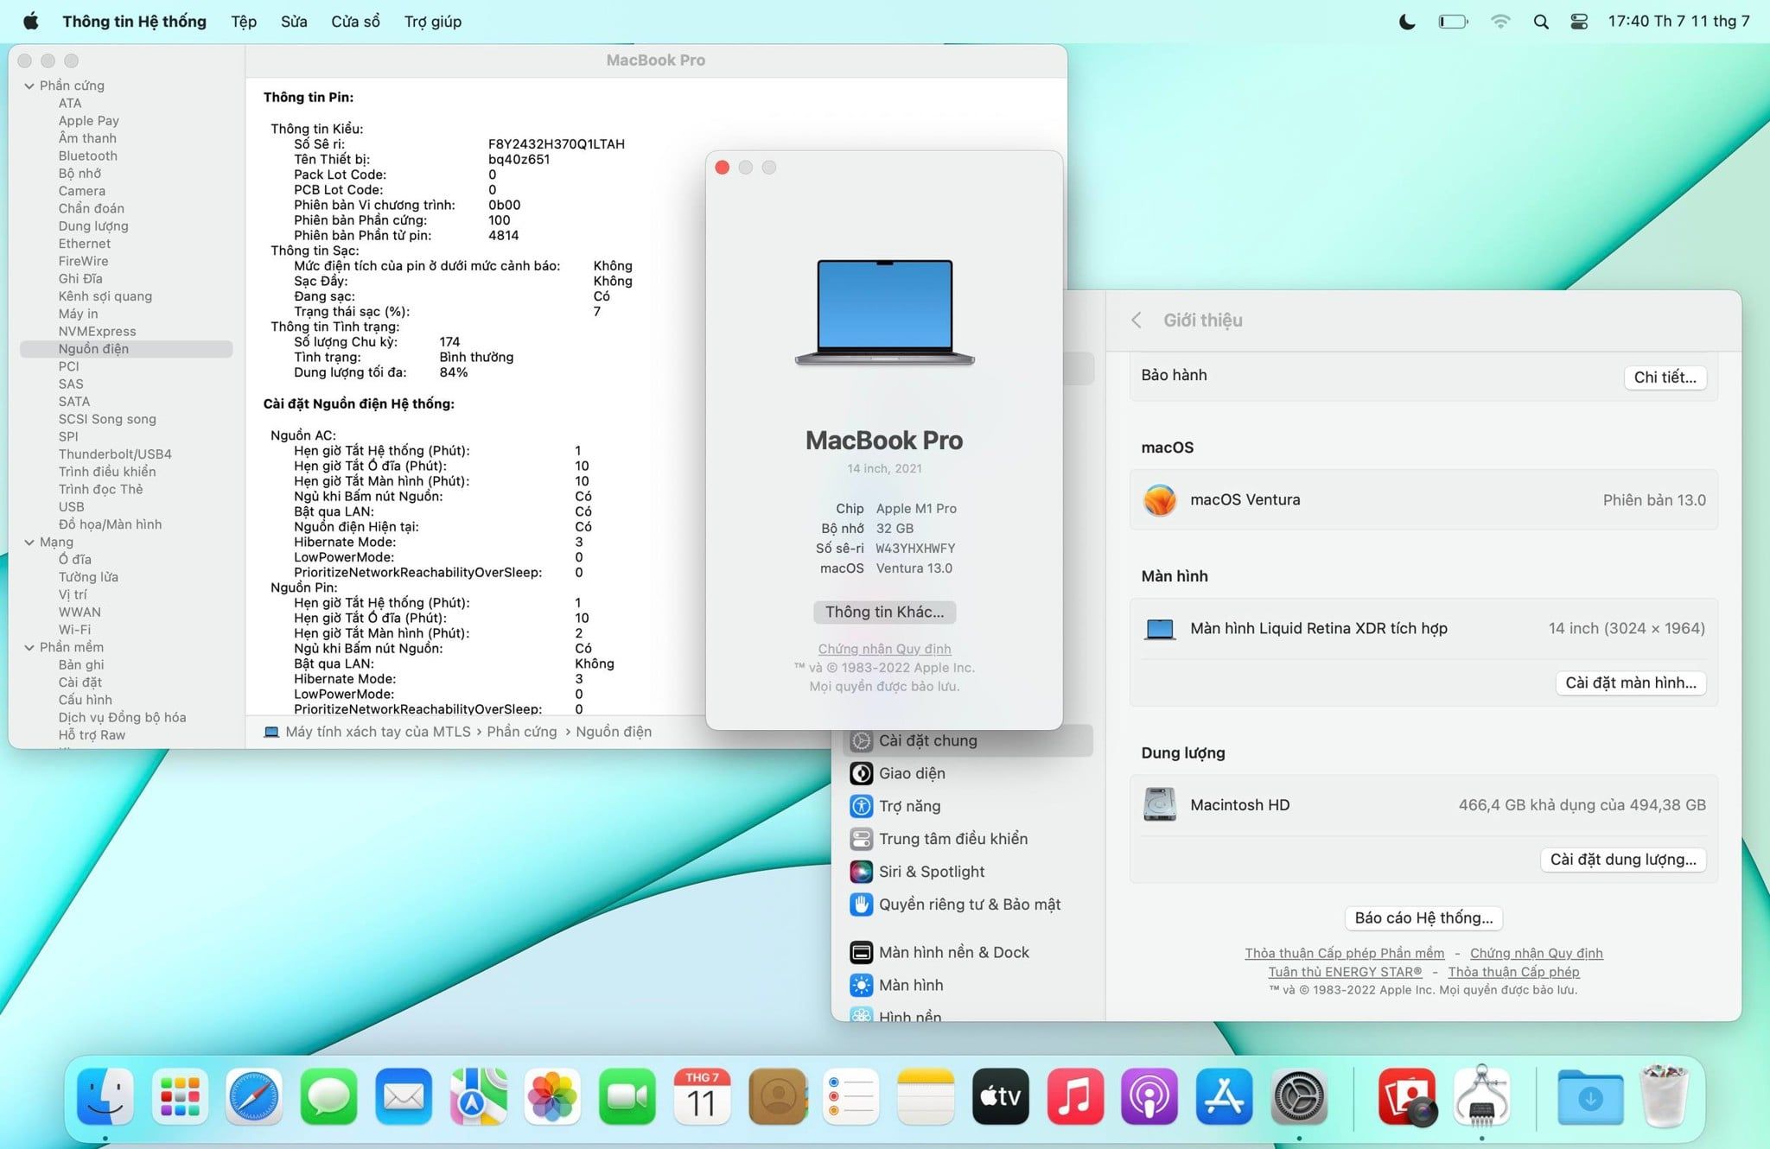1770x1149 pixels.
Task: Open Quyền riêng tư & Bảo mật settings
Action: point(969,905)
